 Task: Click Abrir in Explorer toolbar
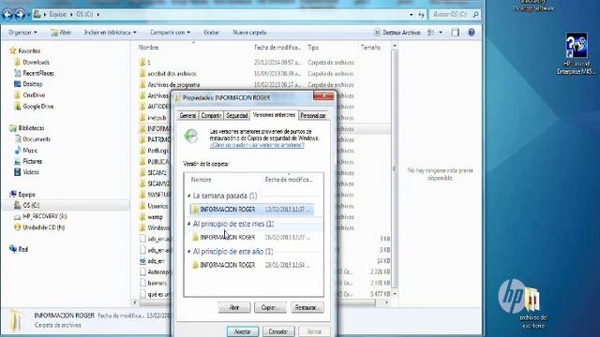coord(61,33)
